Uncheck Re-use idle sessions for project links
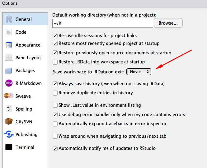This screenshot has height=168, width=207. 55,36
